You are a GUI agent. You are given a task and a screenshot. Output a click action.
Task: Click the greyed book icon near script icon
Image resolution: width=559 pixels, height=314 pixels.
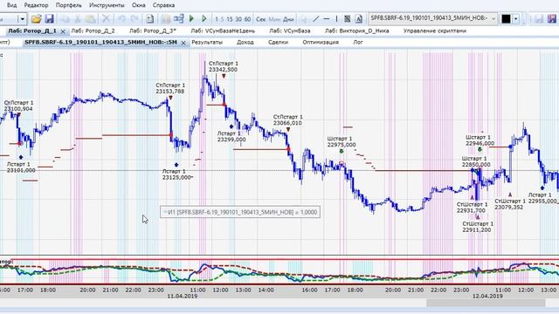tap(165, 19)
